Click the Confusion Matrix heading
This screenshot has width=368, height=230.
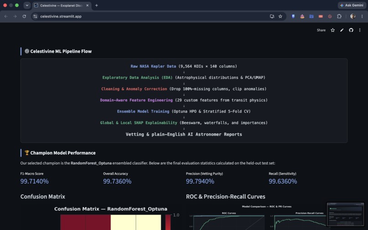[x=43, y=196]
